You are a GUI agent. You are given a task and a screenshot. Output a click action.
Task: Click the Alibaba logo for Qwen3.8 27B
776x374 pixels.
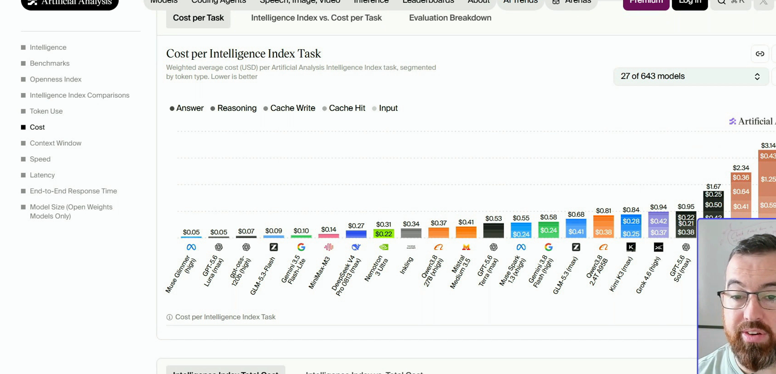coord(438,247)
